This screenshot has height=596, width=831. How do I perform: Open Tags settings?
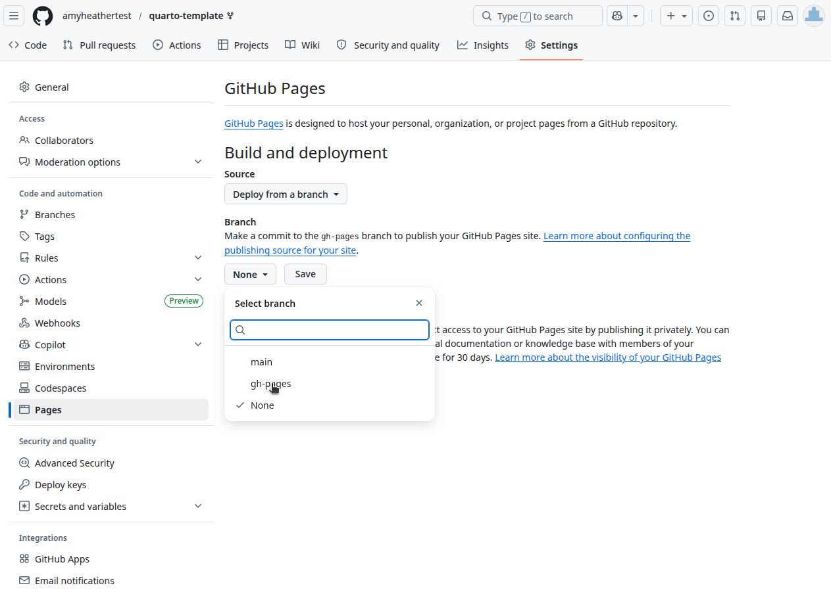click(111, 236)
